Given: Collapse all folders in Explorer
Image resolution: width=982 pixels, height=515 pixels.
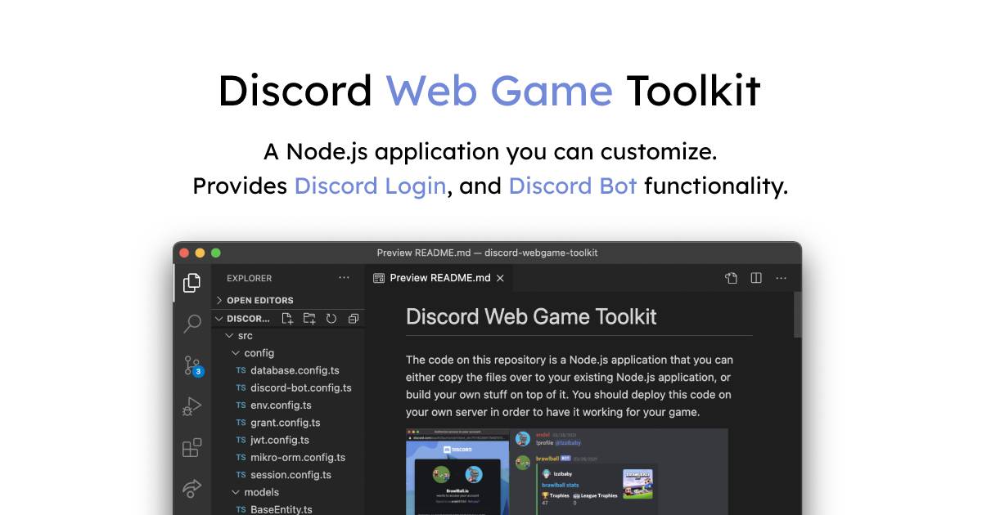Looking at the screenshot, I should 354,319.
